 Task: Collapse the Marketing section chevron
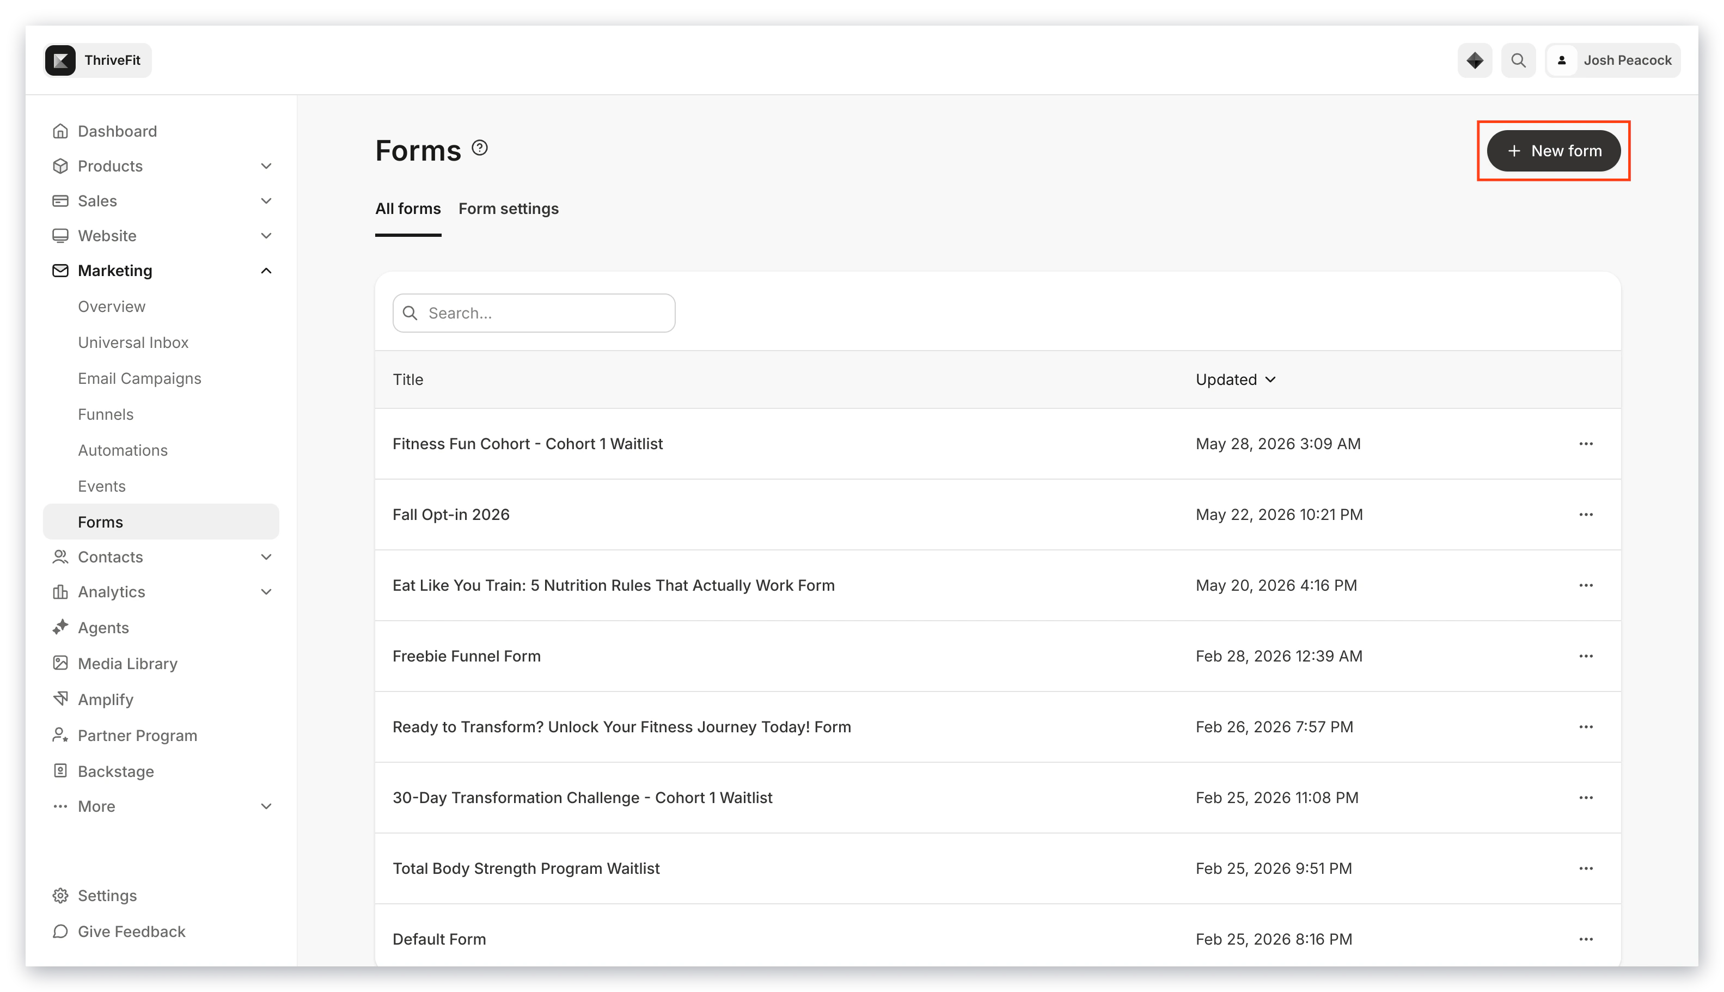click(266, 271)
